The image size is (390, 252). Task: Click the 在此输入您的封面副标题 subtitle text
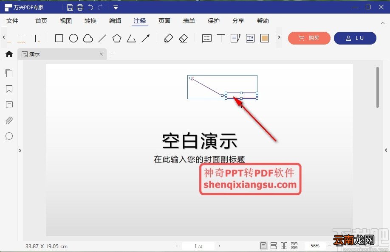pos(200,159)
